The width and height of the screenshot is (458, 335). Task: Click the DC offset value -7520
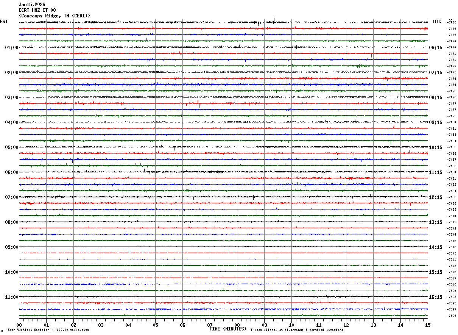tap(452, 291)
